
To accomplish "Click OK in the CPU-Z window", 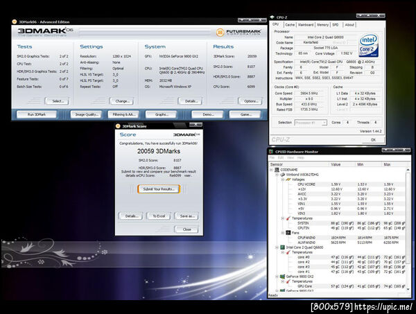I will 373,140.
